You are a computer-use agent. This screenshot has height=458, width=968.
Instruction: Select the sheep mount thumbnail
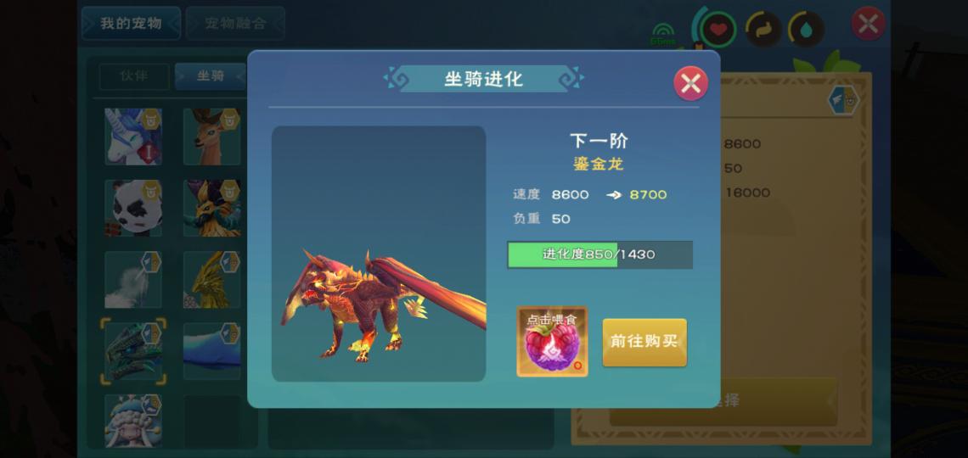[133, 422]
